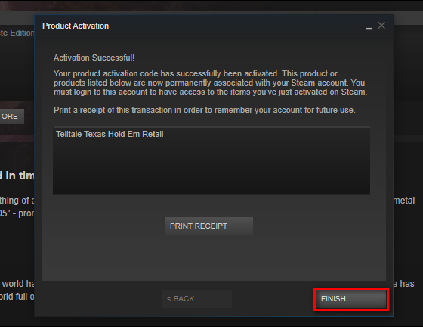The height and width of the screenshot is (327, 423).
Task: Click the bold 'in tim' background heading
Action: [17, 176]
